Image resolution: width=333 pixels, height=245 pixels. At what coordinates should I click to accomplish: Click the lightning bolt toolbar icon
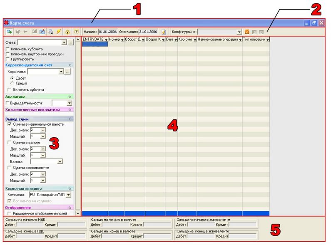59,32
